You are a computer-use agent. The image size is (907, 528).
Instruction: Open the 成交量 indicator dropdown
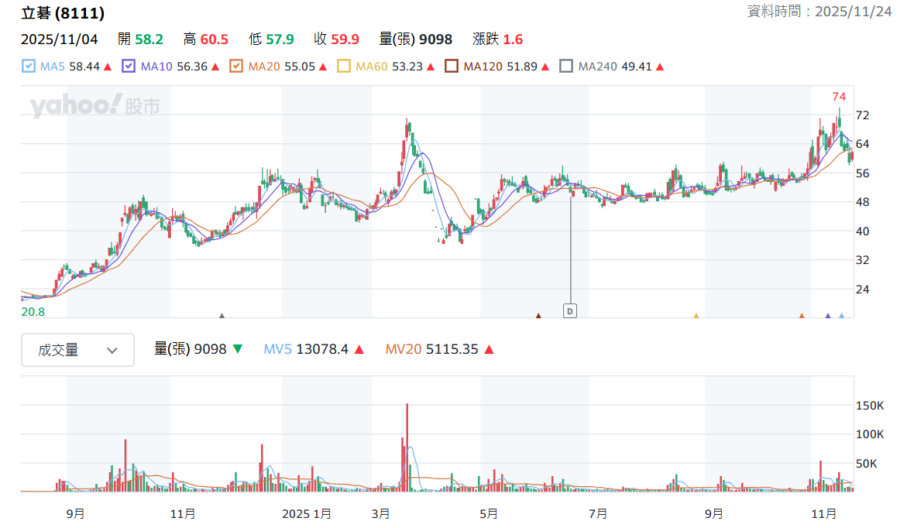[77, 350]
